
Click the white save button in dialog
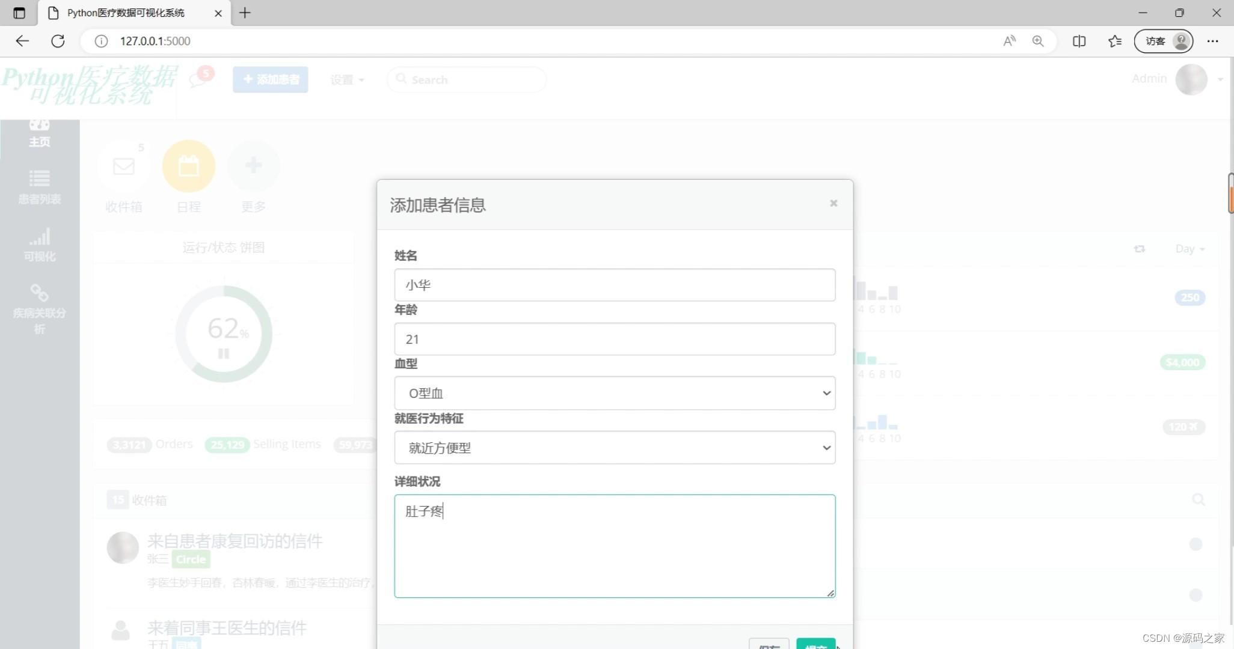point(769,644)
